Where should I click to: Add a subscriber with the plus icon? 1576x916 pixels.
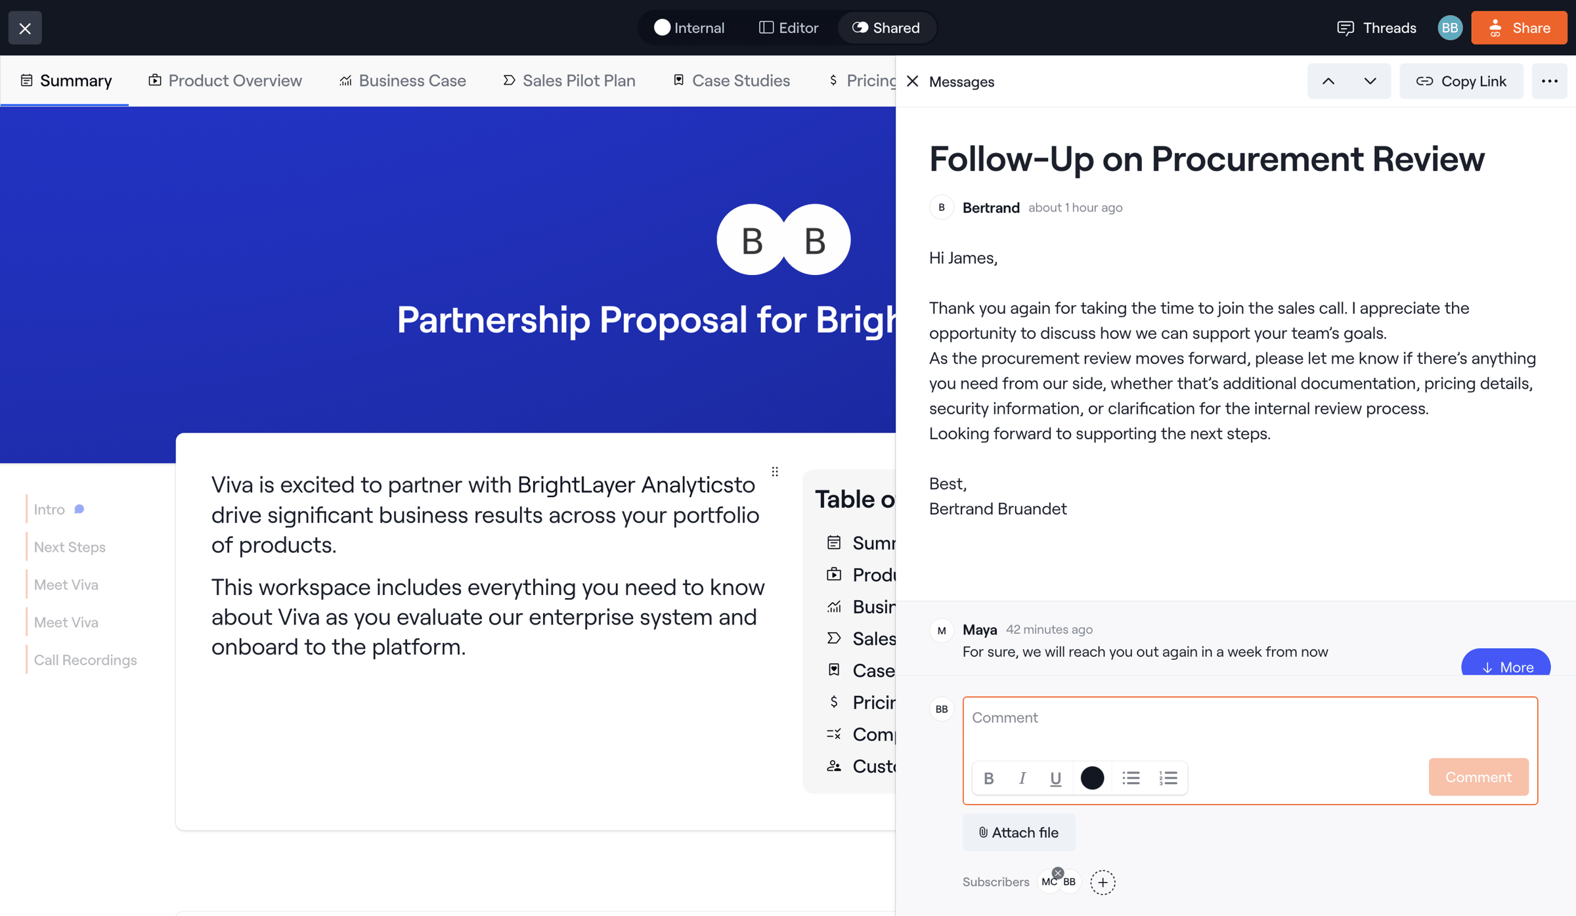(1103, 882)
